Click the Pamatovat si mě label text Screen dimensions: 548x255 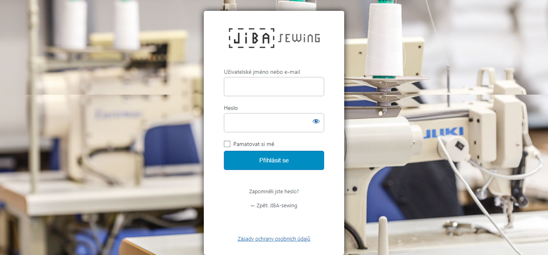(x=254, y=144)
